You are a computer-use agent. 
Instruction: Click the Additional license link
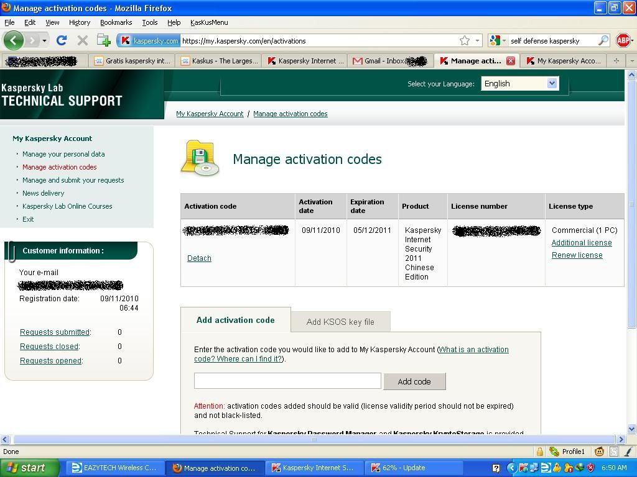click(582, 243)
